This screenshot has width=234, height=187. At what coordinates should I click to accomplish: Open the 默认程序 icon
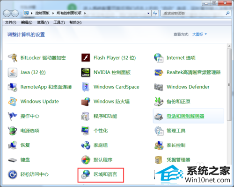click(x=86, y=160)
